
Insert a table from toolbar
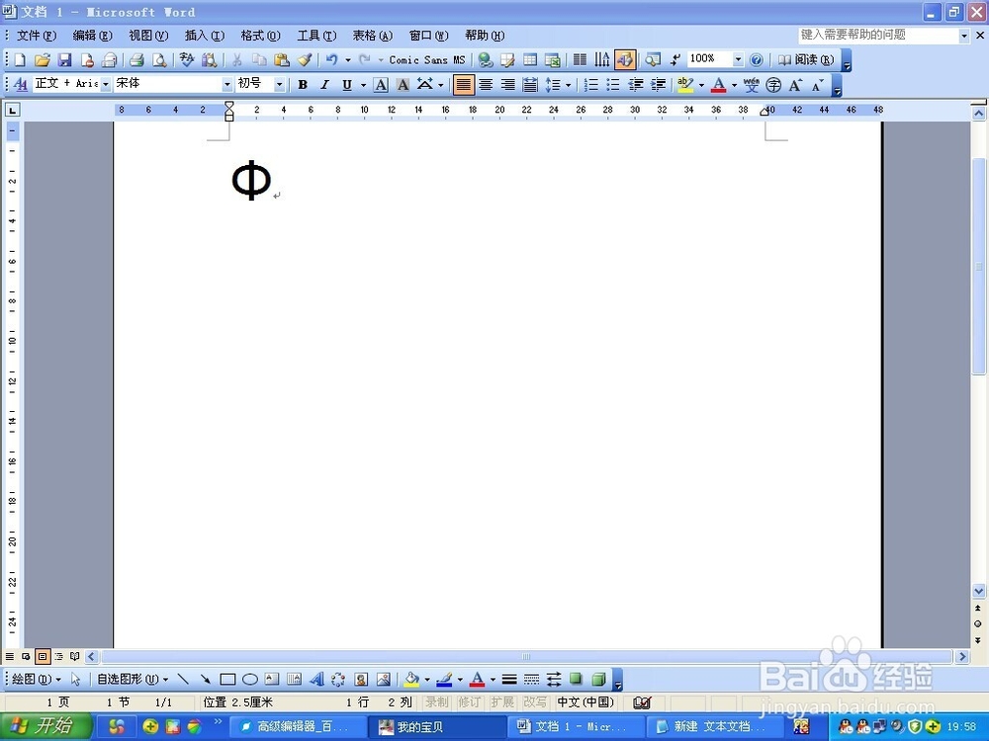pyautogui.click(x=530, y=60)
